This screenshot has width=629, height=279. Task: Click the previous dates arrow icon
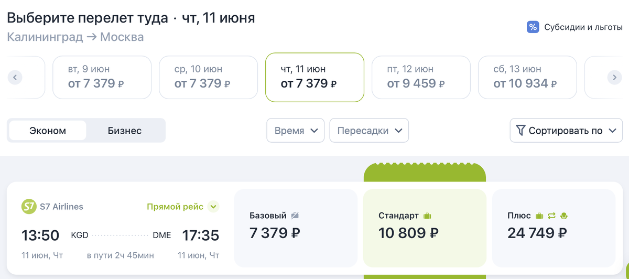pos(15,78)
